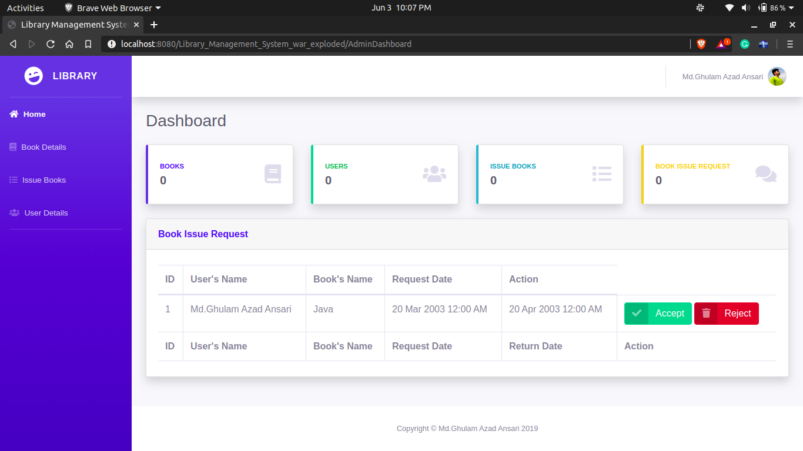Click the LIBRARY brand text
Screen dimensions: 803x451
coord(75,76)
